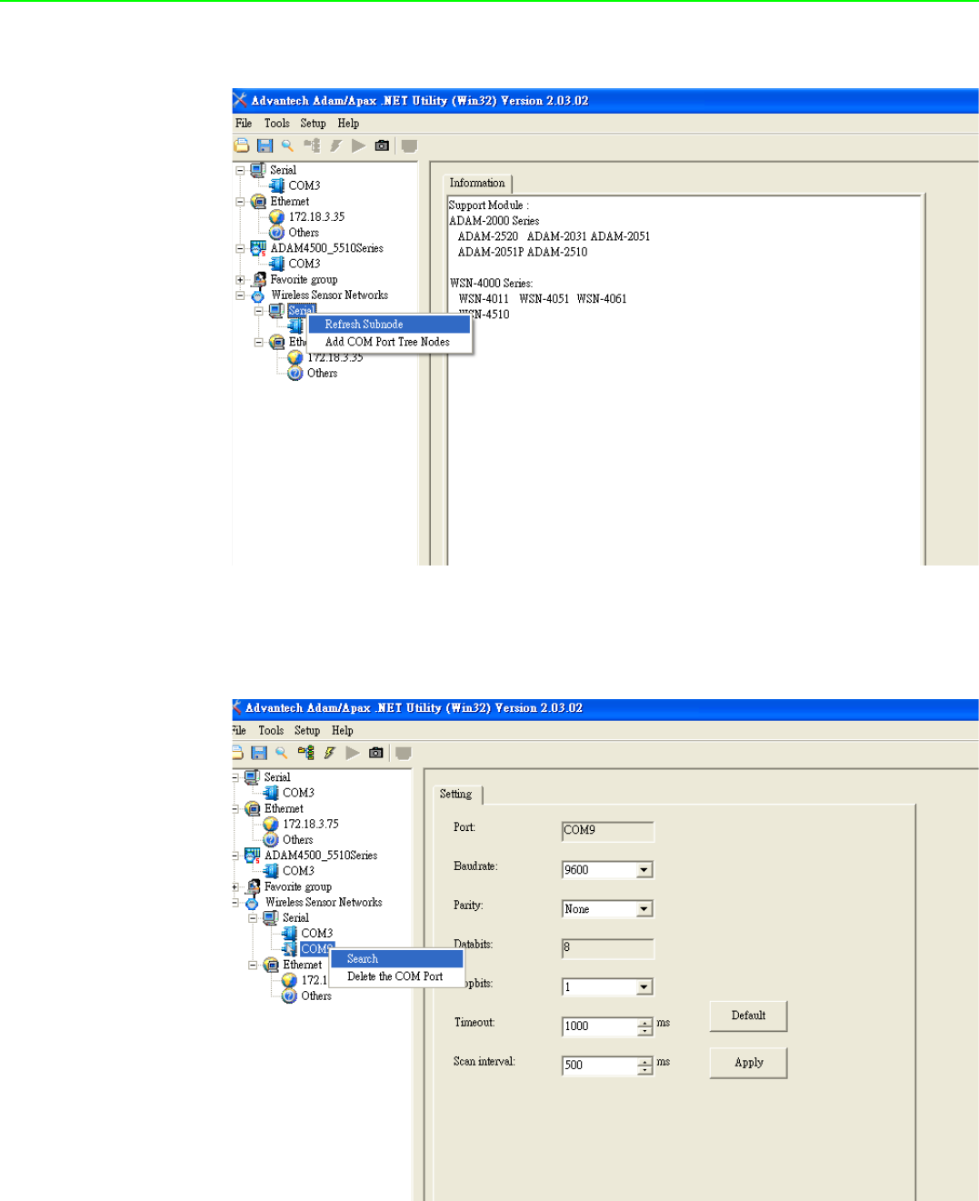
Task: Choose Refresh Subnode from context menu
Action: point(389,325)
